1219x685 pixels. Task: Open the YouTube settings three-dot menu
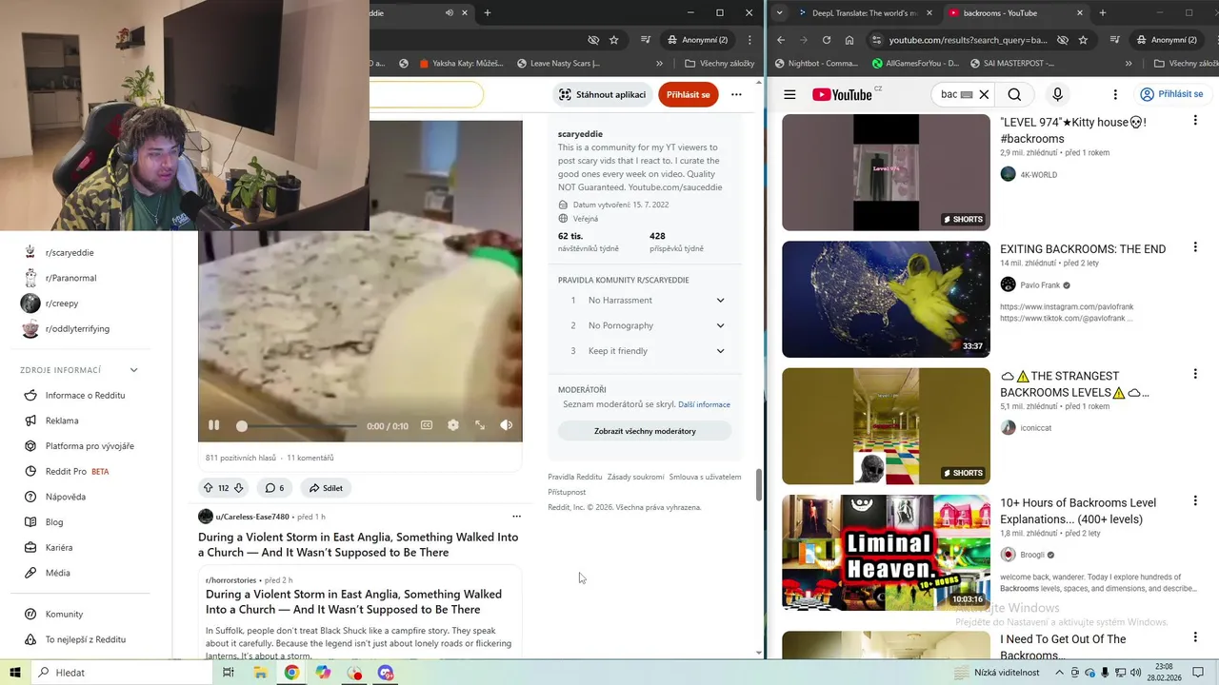1115,94
